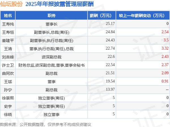Click 副总裁 in 孙宁's row
170x127 pixels.
coord(52,90)
